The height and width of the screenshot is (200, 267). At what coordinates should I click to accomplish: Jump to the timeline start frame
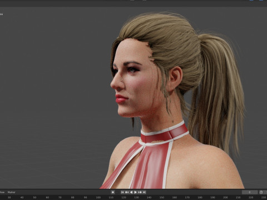tap(122, 192)
